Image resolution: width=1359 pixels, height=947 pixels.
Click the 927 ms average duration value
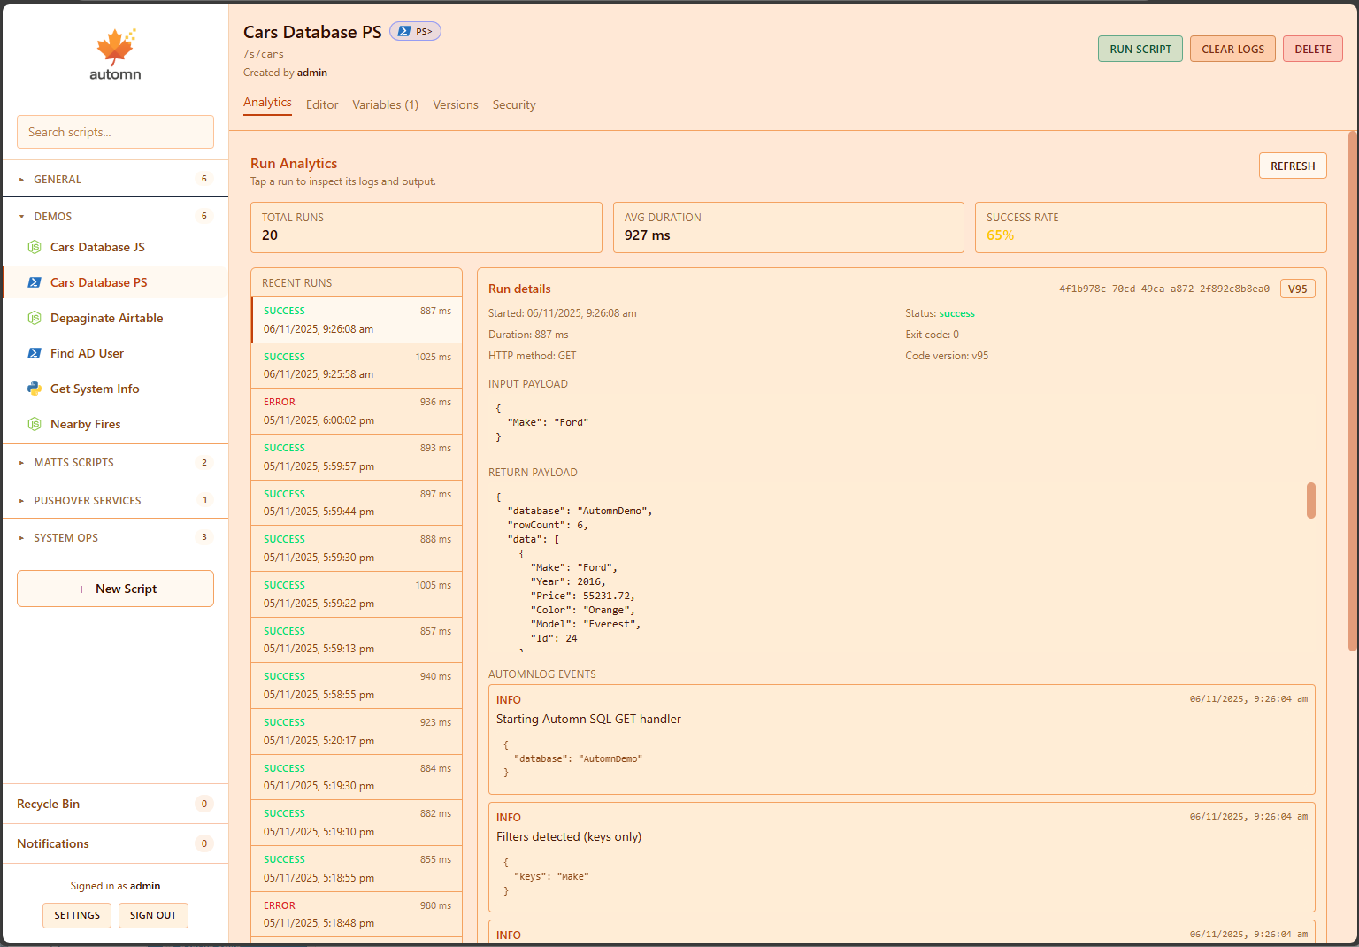(x=647, y=235)
